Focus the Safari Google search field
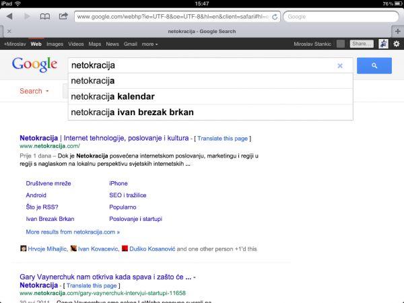Viewport: 404px width, 303px height. point(341,17)
